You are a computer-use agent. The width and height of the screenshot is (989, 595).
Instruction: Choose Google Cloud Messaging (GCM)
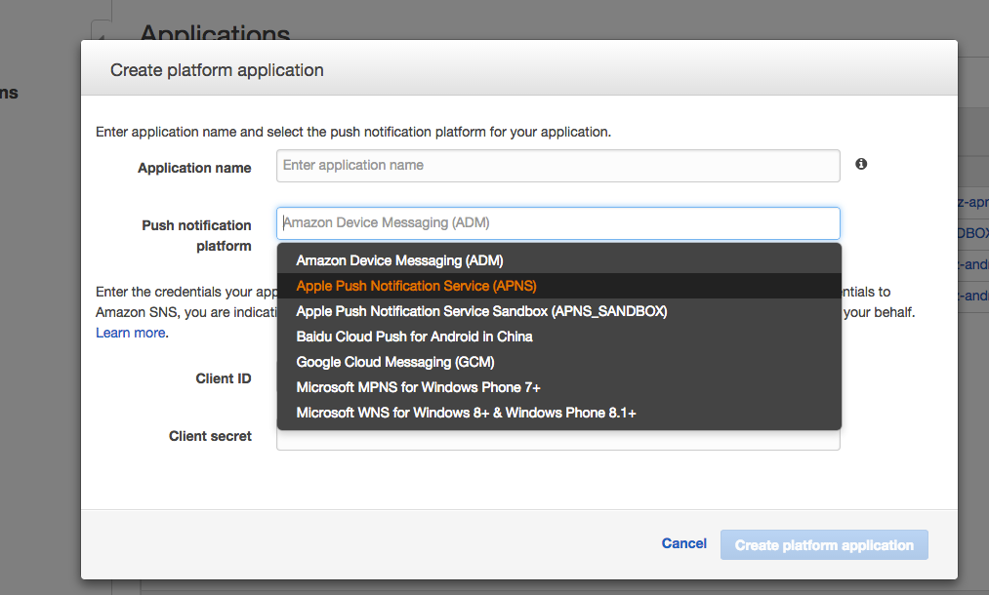click(x=395, y=362)
